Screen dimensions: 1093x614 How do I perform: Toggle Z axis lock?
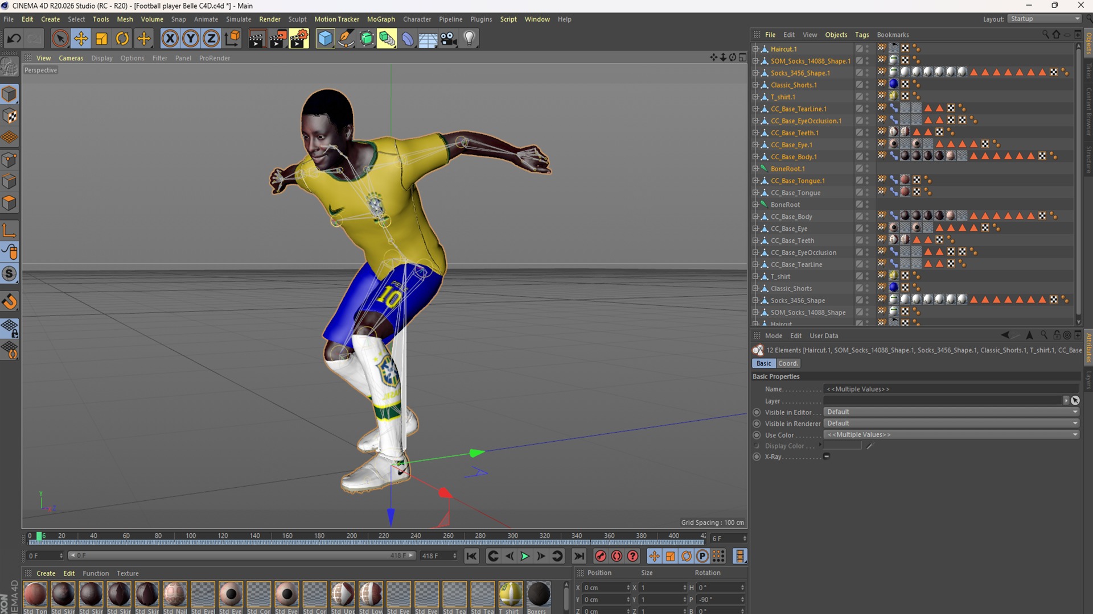[211, 39]
